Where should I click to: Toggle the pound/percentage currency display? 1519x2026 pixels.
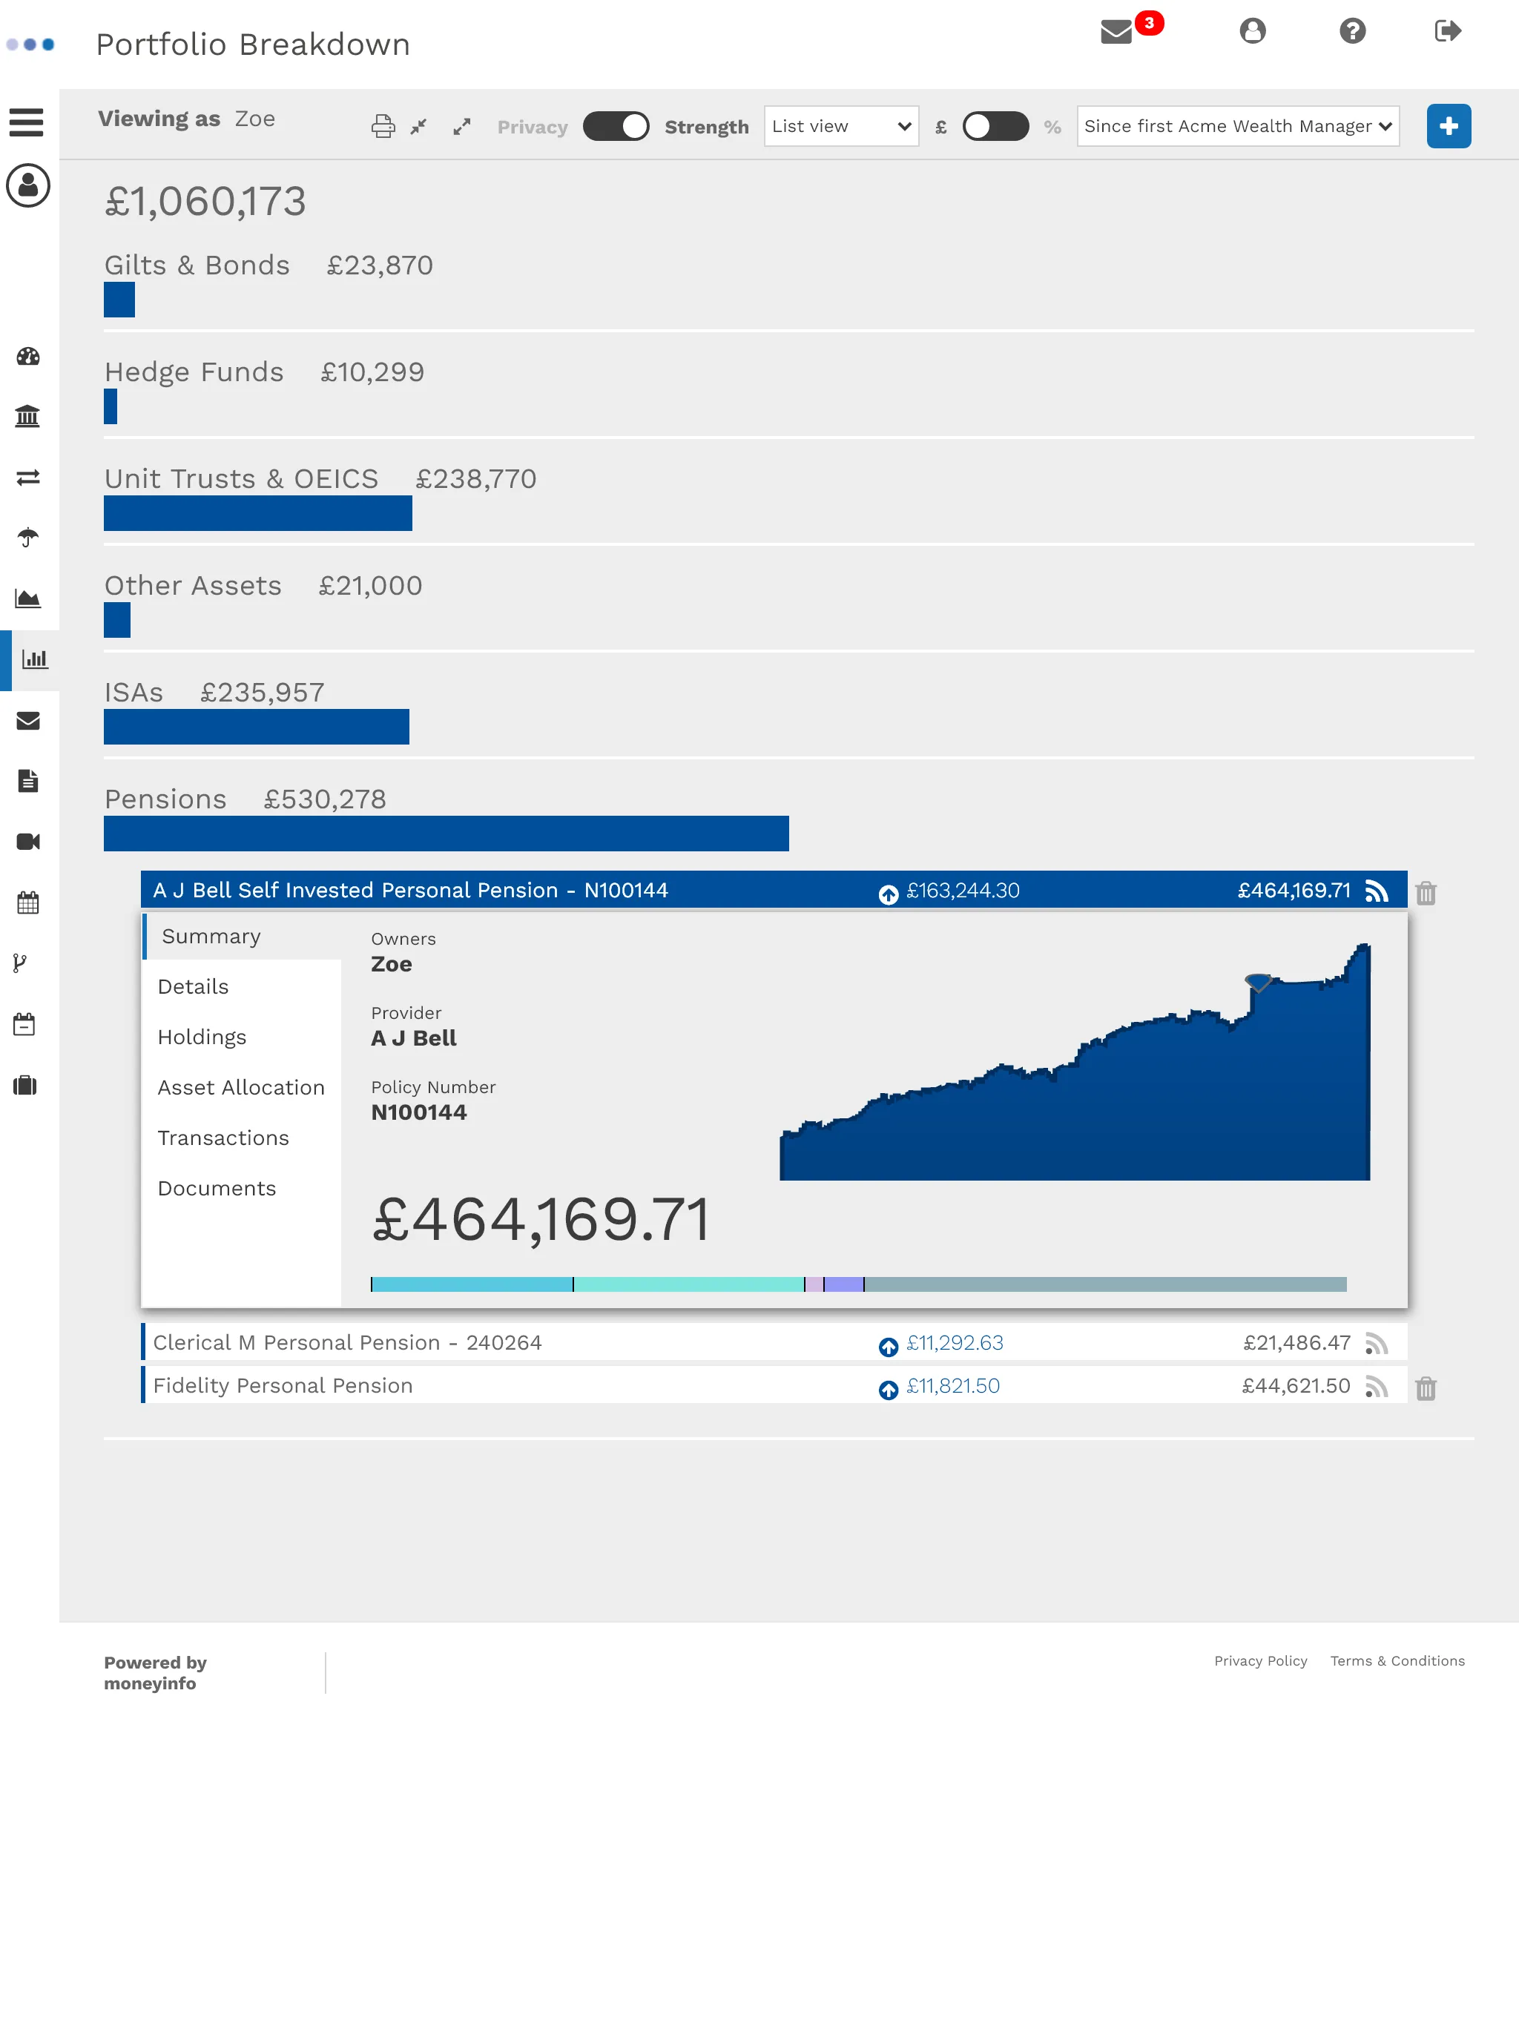[x=994, y=126]
